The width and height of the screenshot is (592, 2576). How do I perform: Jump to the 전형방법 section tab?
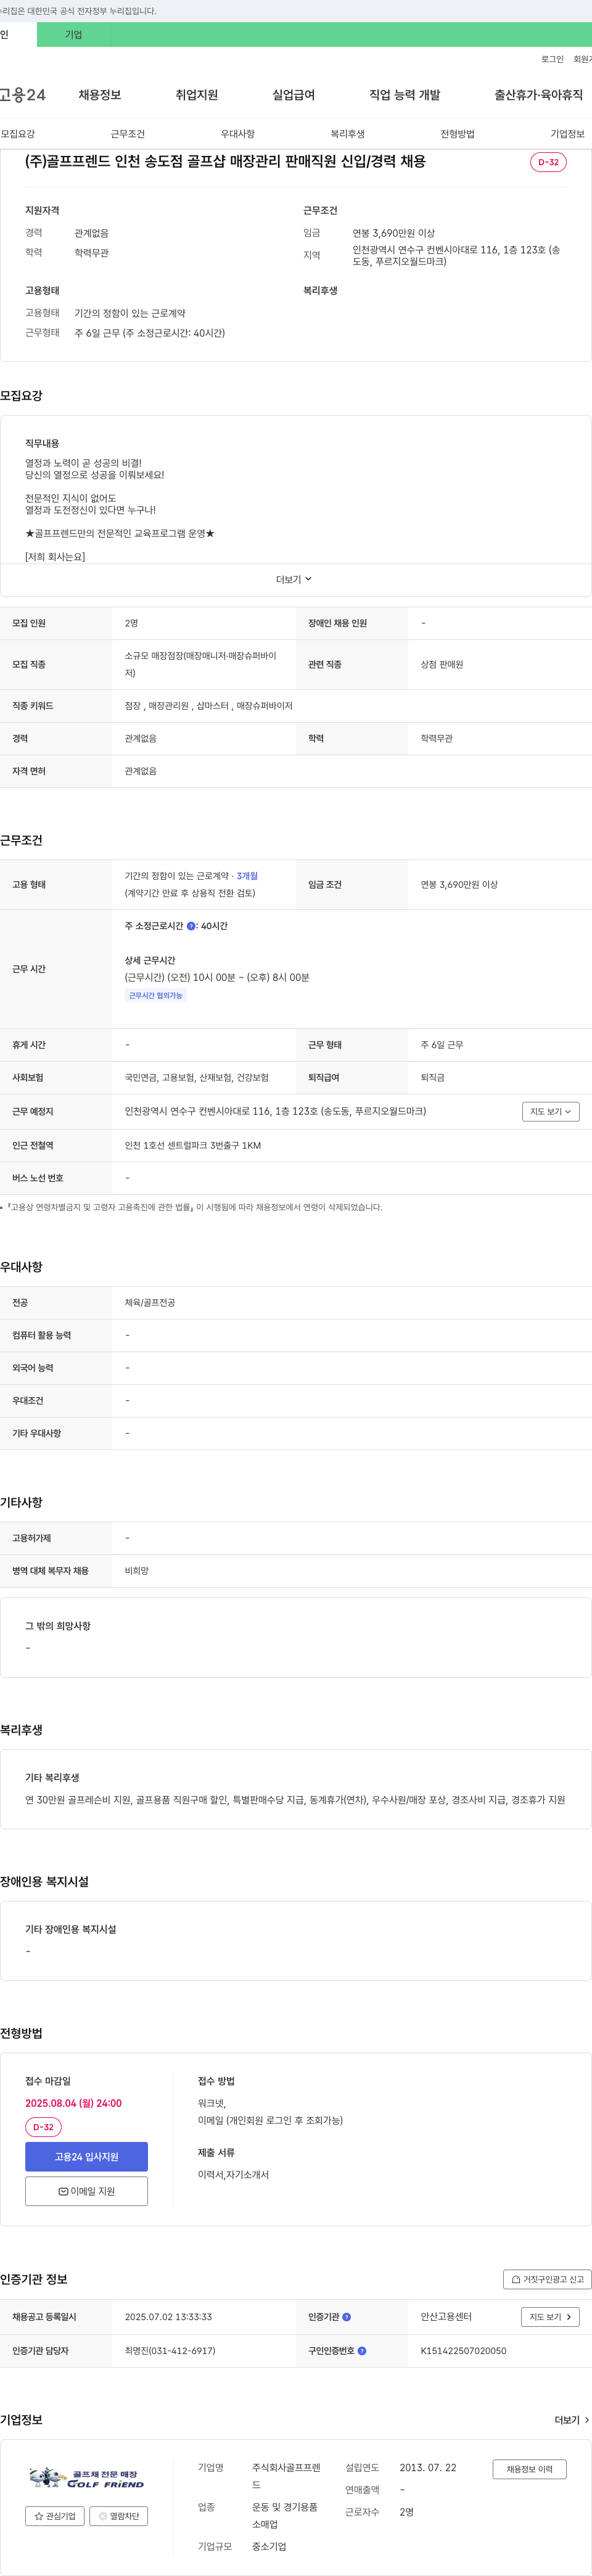[x=458, y=134]
